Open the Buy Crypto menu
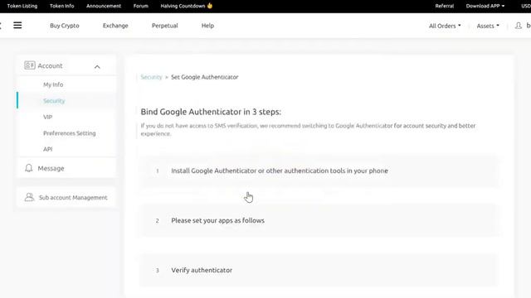The height and width of the screenshot is (298, 531). point(65,26)
